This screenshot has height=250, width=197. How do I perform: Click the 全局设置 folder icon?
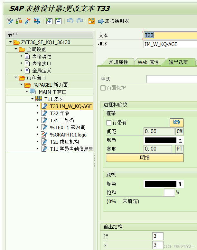[22, 49]
